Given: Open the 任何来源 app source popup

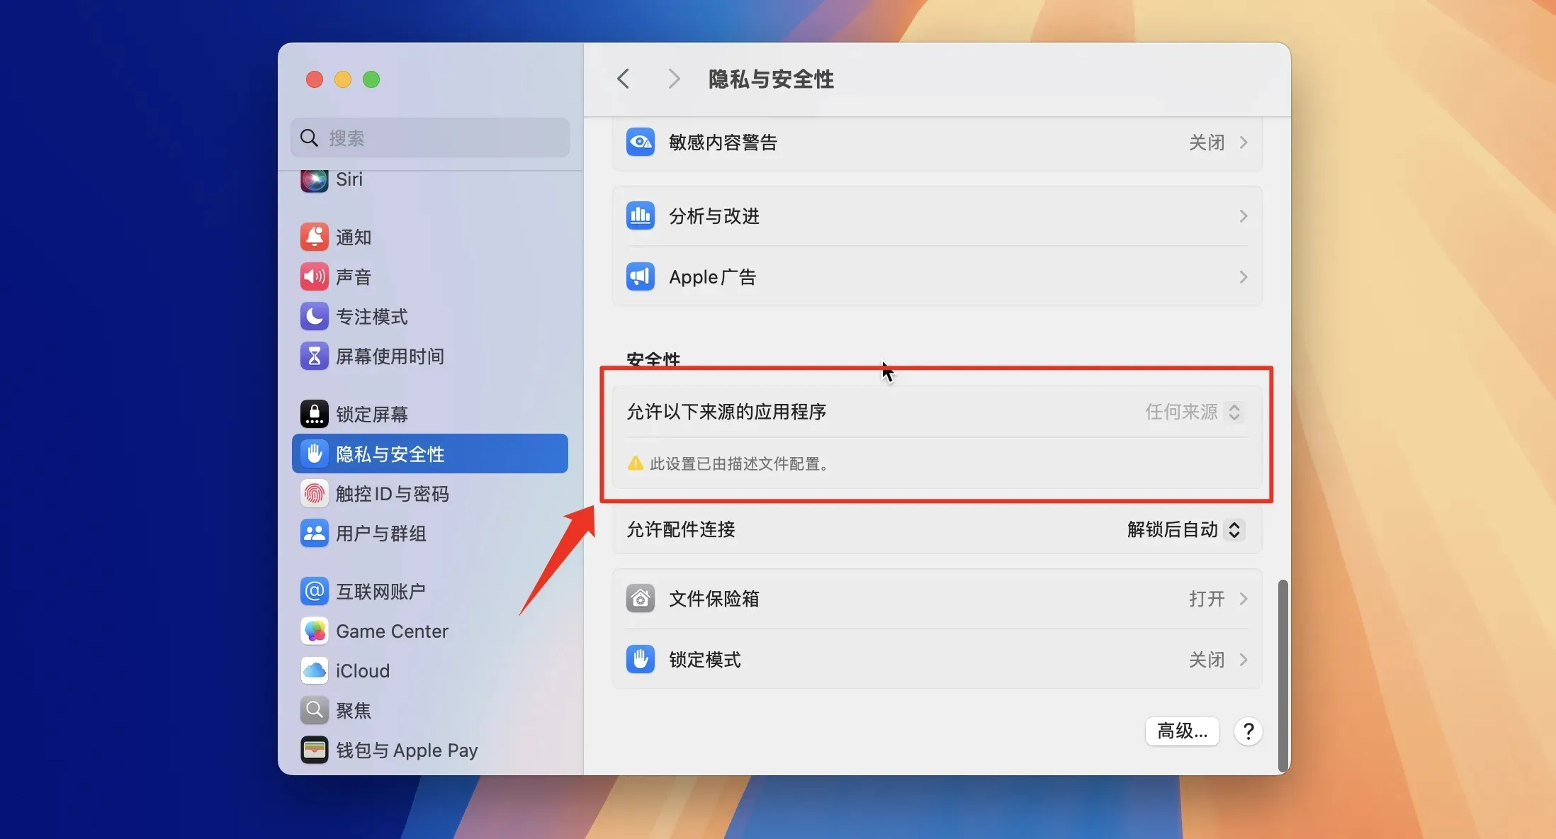Looking at the screenshot, I should click(x=1193, y=412).
